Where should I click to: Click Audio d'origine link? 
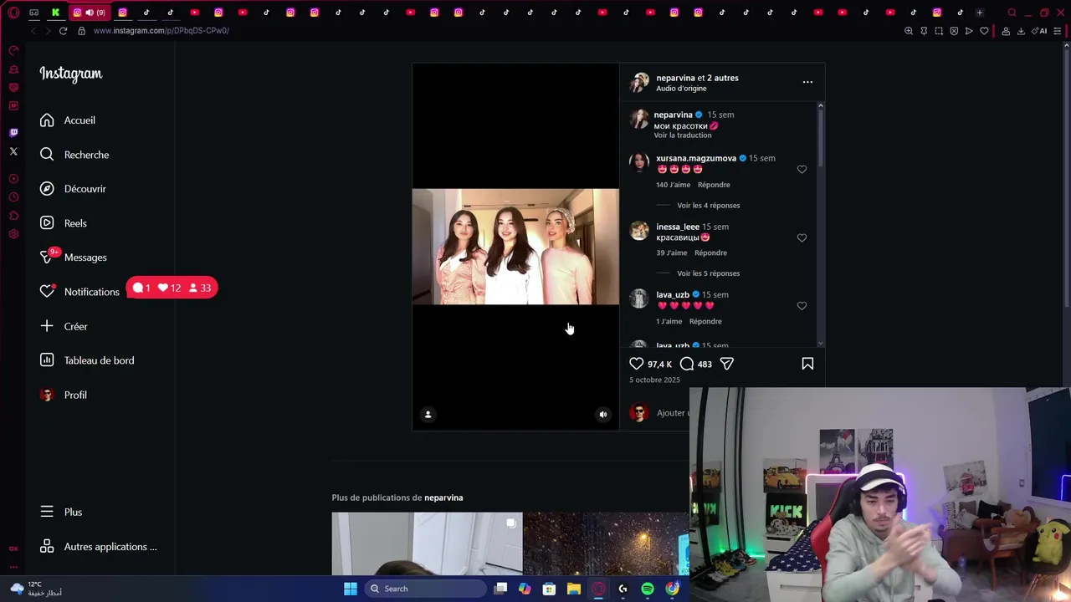coord(681,89)
